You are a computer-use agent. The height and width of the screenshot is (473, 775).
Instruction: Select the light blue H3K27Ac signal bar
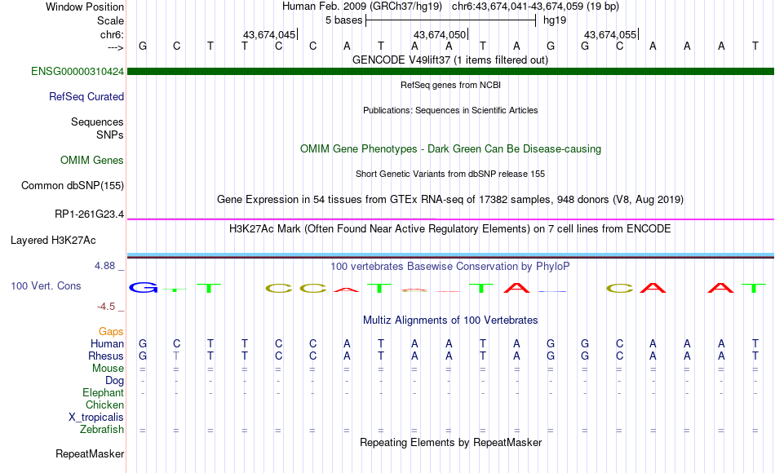[x=450, y=255]
